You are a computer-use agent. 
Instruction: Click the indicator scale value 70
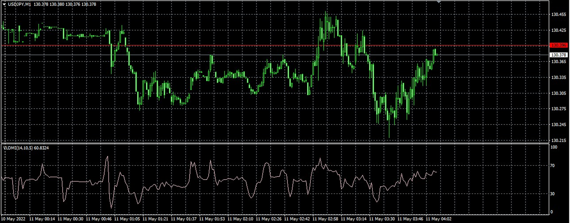pos(552,166)
